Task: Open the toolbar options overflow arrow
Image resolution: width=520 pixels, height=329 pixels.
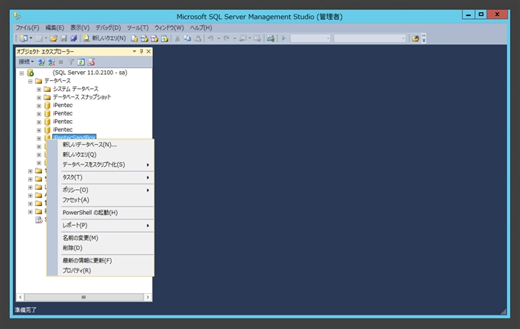Action: click(x=424, y=38)
